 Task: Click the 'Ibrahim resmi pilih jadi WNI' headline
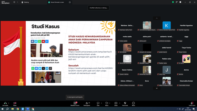tap(45, 61)
